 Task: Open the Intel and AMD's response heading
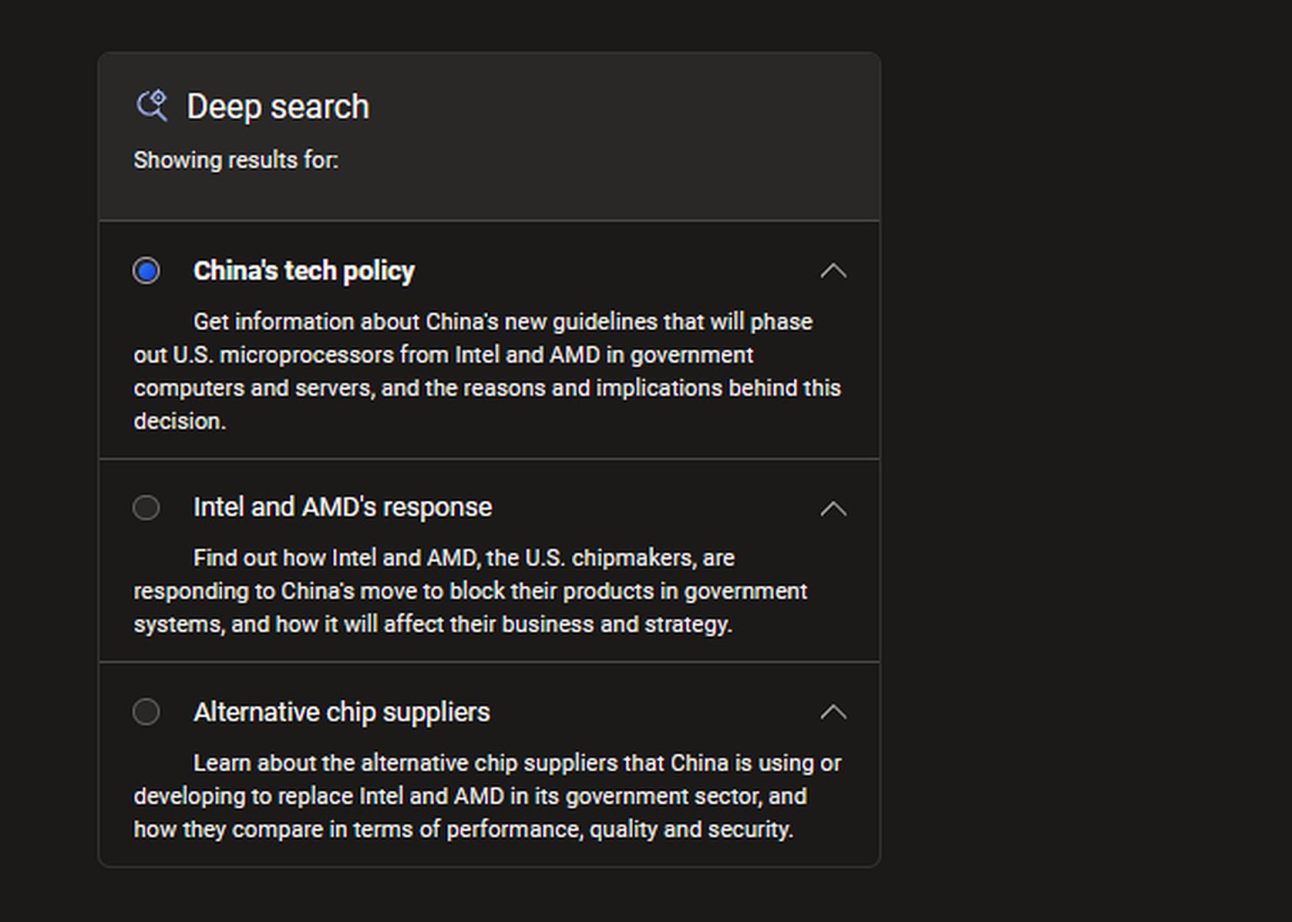(x=342, y=507)
